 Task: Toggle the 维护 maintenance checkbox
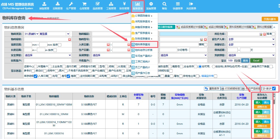point(274,88)
